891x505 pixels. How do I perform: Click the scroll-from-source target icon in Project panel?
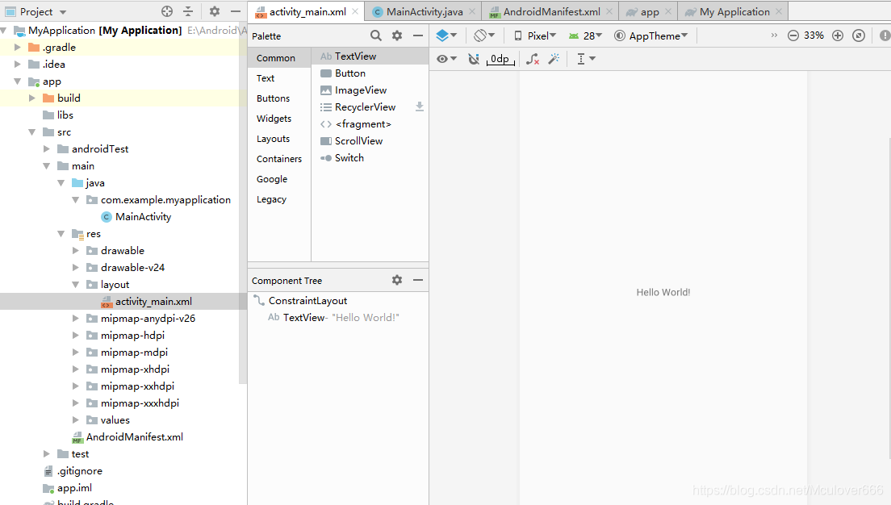(x=166, y=11)
